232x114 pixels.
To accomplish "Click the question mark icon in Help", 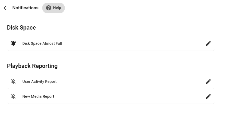I will point(49,8).
